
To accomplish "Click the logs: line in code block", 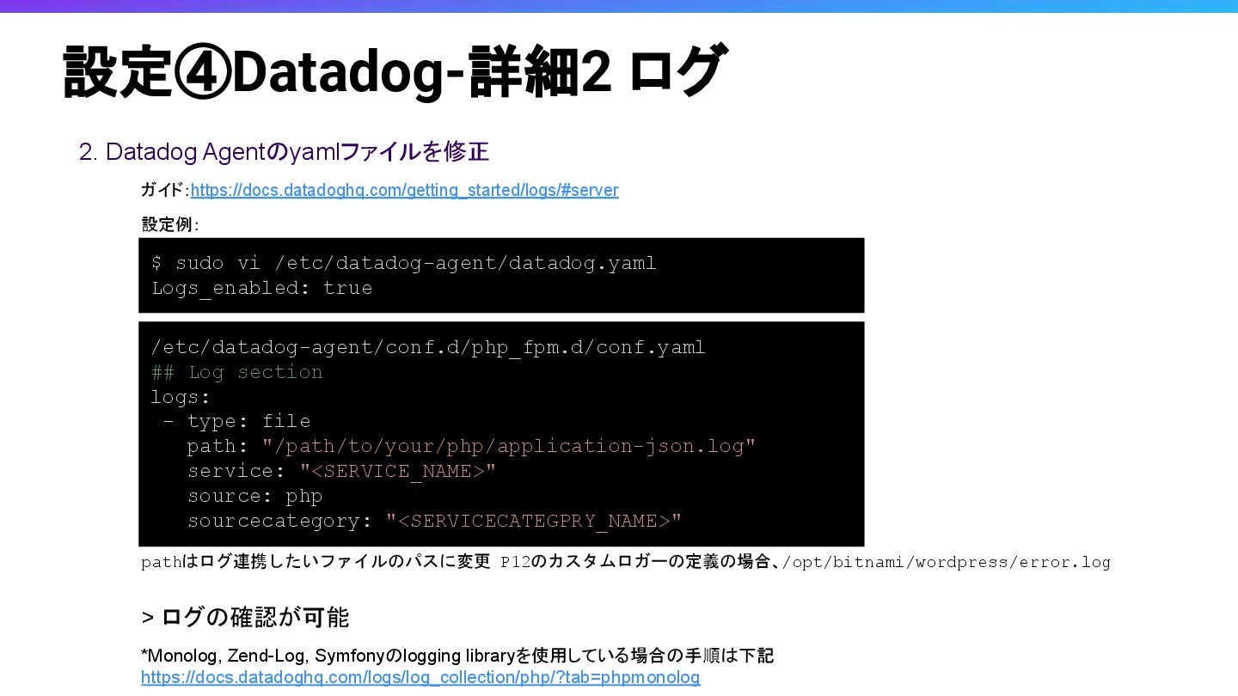I will [x=181, y=397].
